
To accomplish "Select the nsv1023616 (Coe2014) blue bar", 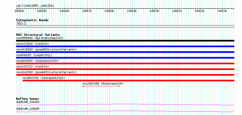I will [125, 46].
